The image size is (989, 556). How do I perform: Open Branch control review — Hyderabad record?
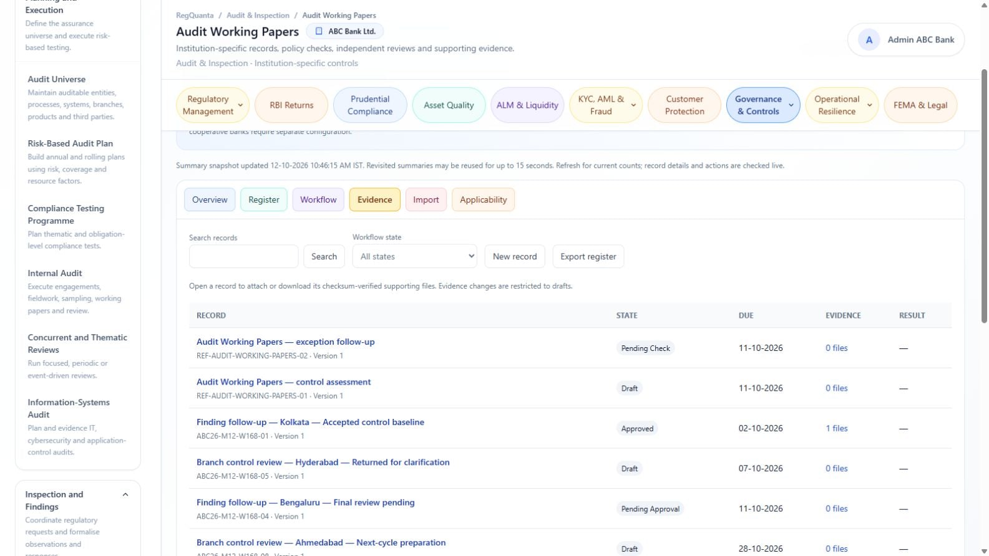click(x=323, y=463)
